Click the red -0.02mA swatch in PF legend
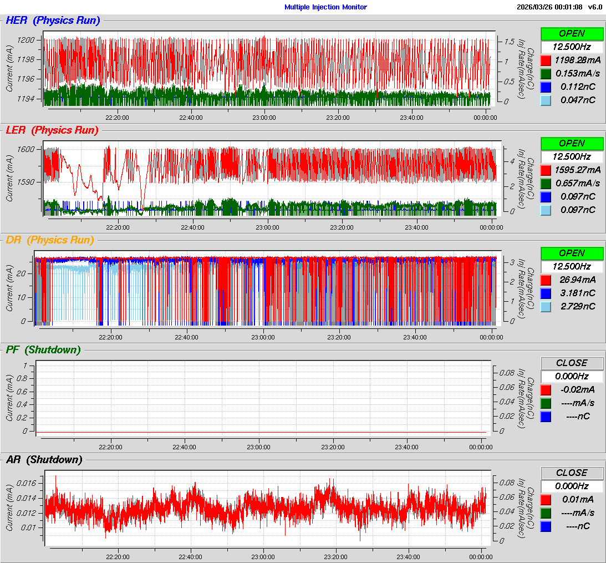 pyautogui.click(x=546, y=389)
